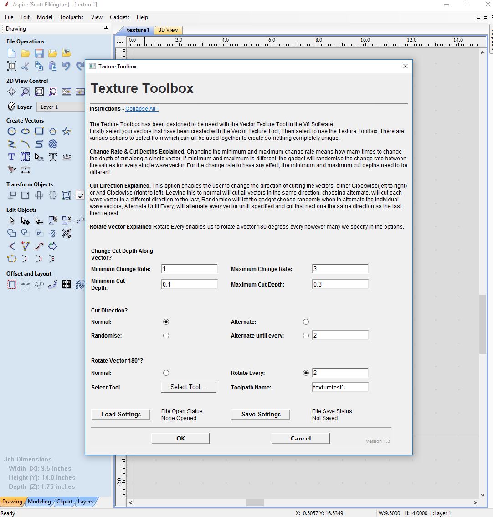
Task: Click the Save Settings button
Action: pos(261,414)
